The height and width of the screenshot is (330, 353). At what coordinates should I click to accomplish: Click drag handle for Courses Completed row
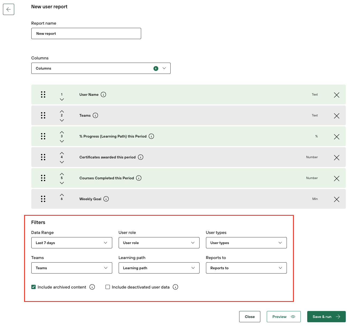pos(43,178)
